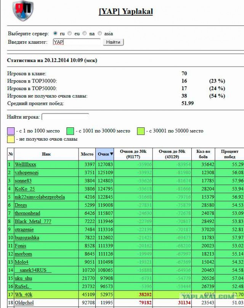Open player bugogashka profile link
Screen dimensions: 244x308
[x=27, y=238]
